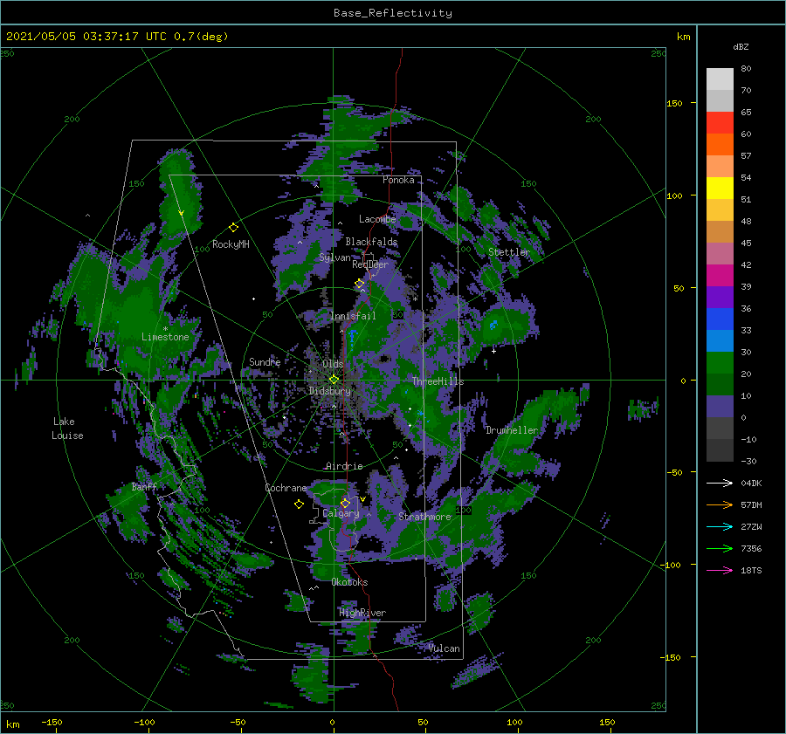Click the green 7356 arrow icon

[720, 549]
